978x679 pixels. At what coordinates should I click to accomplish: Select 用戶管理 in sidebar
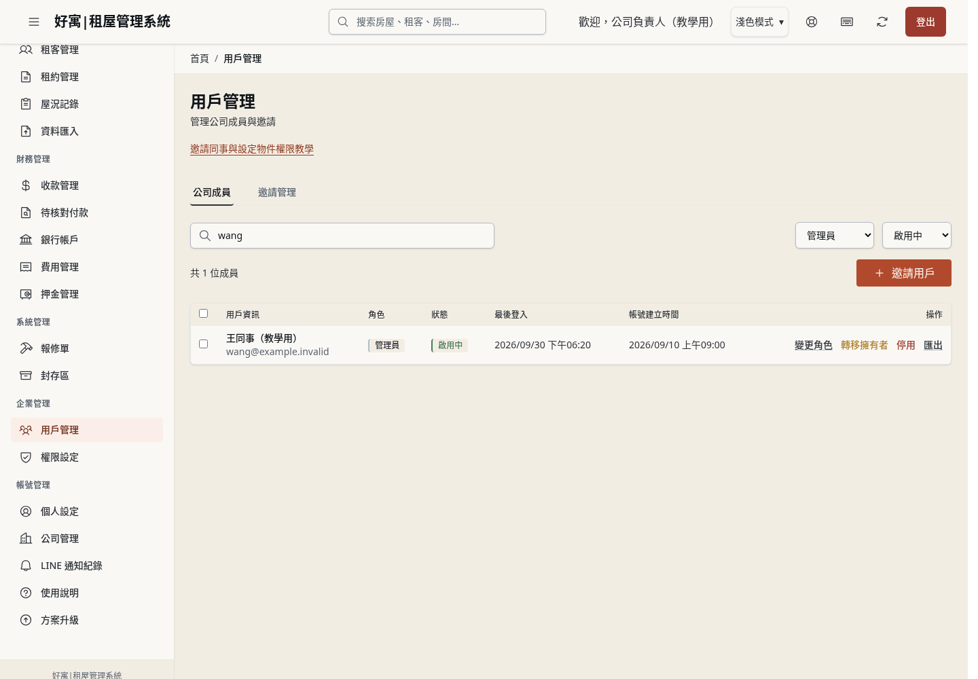(87, 430)
